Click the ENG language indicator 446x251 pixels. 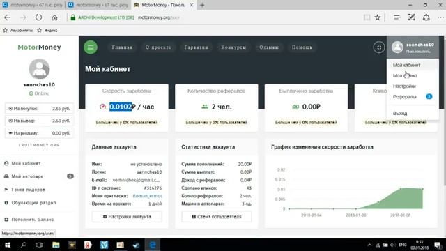tap(403, 245)
